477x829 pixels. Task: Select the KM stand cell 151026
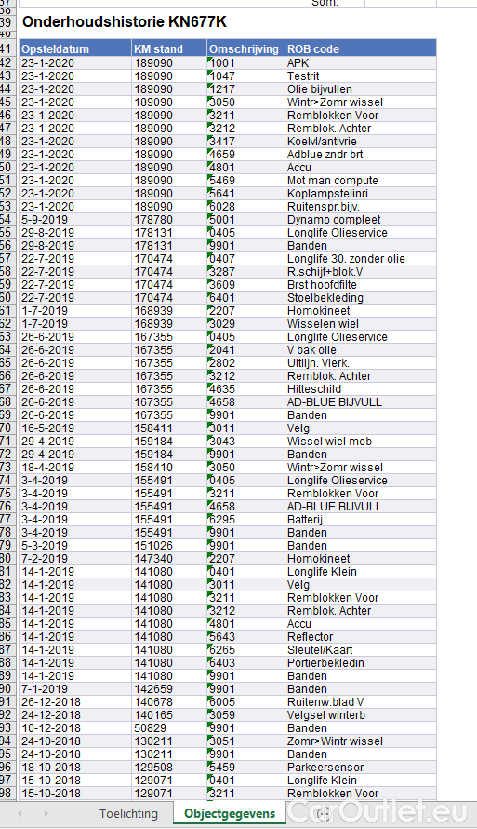[x=169, y=546]
